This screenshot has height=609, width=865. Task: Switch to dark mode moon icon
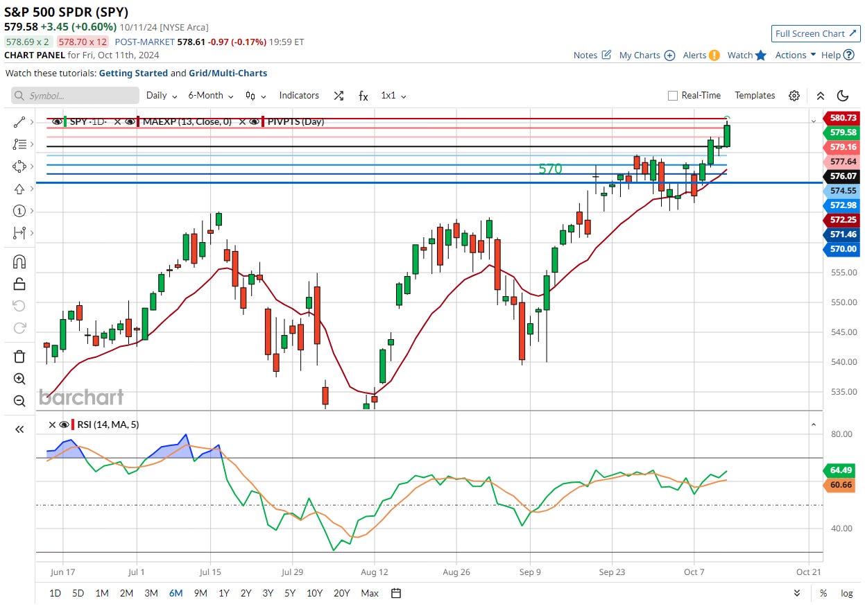coord(843,96)
